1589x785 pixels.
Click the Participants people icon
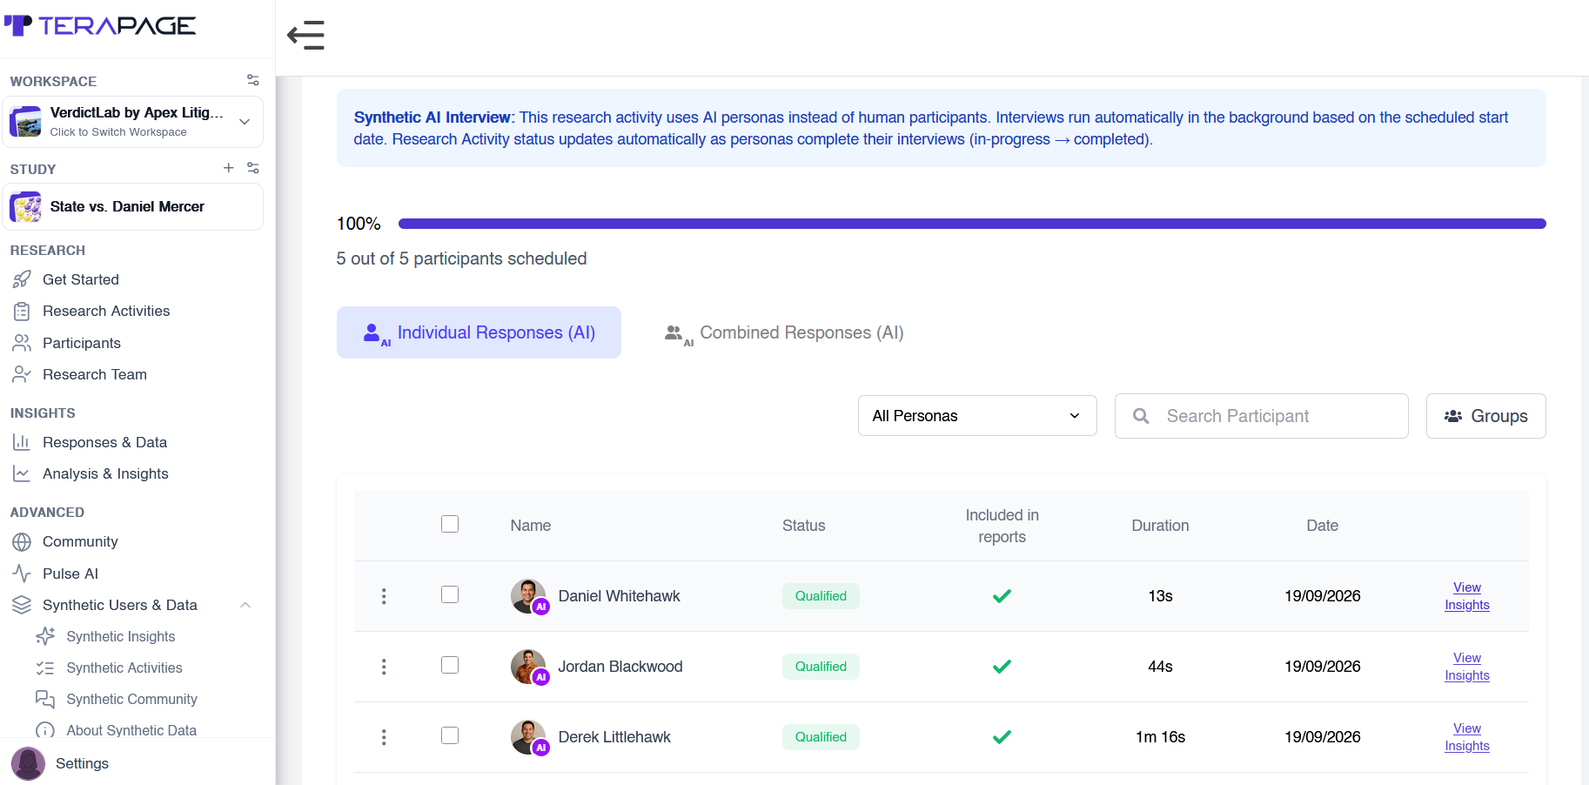click(22, 343)
